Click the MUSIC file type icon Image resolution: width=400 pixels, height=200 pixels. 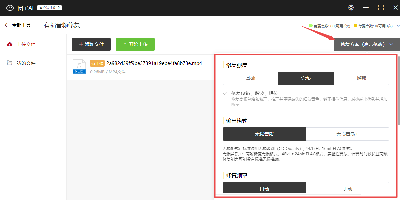[x=79, y=66]
